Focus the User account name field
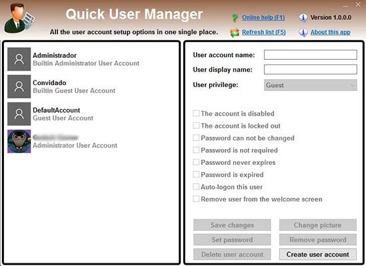This screenshot has height=266, width=366. [x=311, y=55]
